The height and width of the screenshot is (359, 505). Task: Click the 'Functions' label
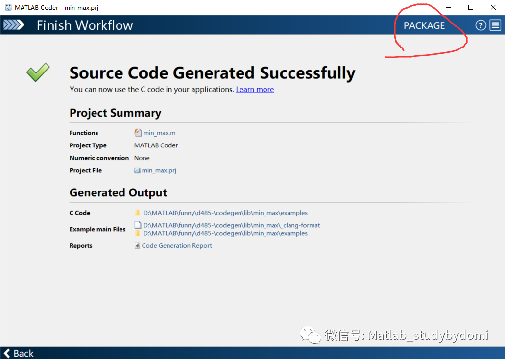tap(84, 133)
